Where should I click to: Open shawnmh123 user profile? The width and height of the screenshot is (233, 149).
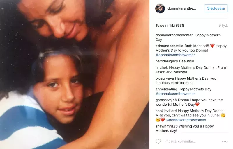[166, 126]
